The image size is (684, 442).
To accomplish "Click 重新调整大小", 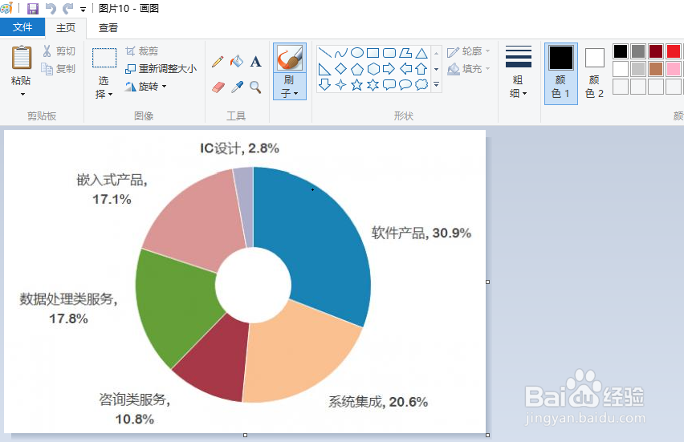I will (x=161, y=68).
